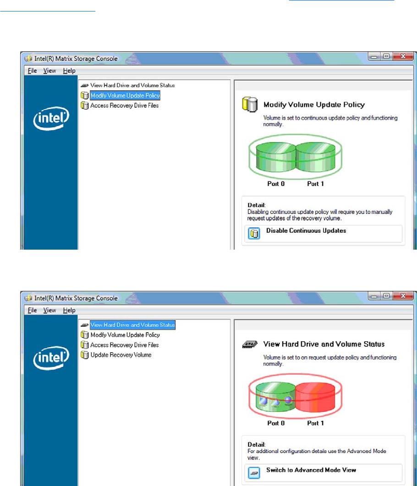Click title bar app icon of lower window
Viewport: 417px width, 486px height.
[28, 298]
